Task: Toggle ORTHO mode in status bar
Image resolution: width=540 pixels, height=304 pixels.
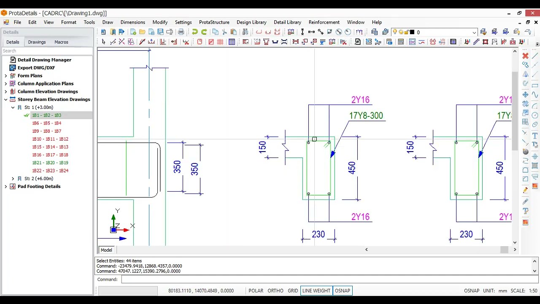Action: click(x=275, y=290)
